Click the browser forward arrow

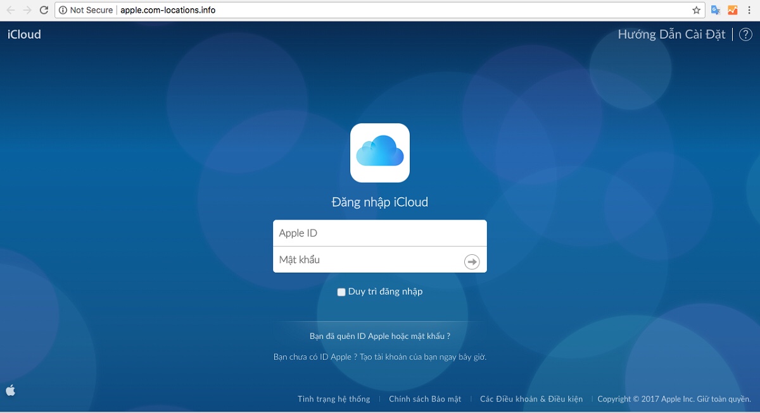pyautogui.click(x=27, y=10)
